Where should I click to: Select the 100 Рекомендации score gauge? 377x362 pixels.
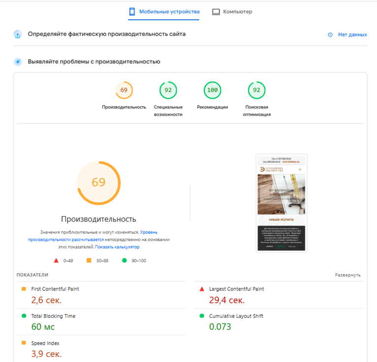tap(212, 90)
